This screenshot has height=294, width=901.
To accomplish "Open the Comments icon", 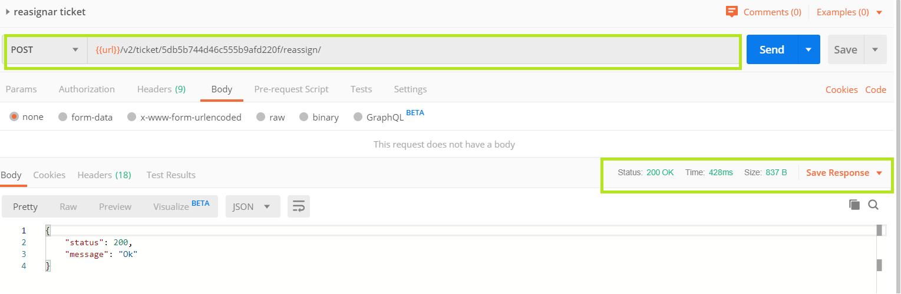I will point(732,12).
